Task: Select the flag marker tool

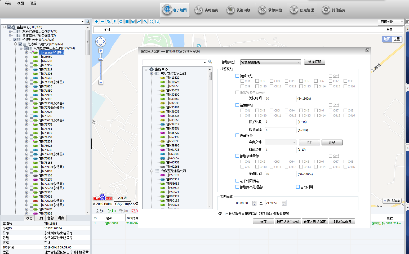Action: 115,21
